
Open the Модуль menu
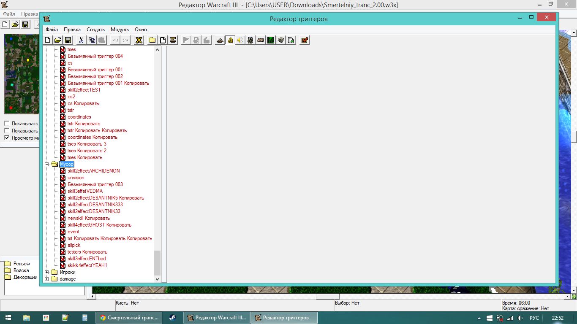pyautogui.click(x=120, y=30)
